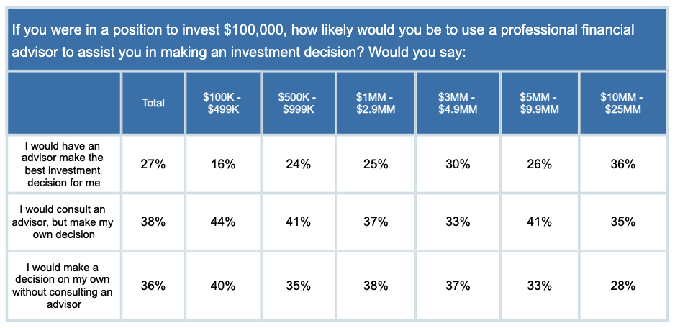
Task: Click the 27% Total cell
Action: [153, 165]
